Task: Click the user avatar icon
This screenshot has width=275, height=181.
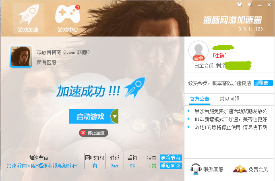Action: (198, 51)
